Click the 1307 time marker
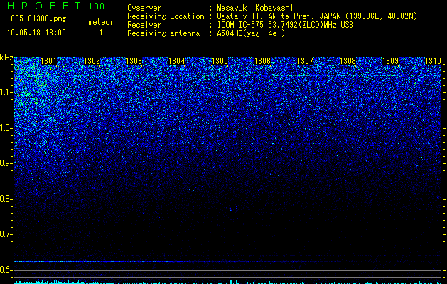The height and width of the screenshot is (284, 447). coord(305,61)
